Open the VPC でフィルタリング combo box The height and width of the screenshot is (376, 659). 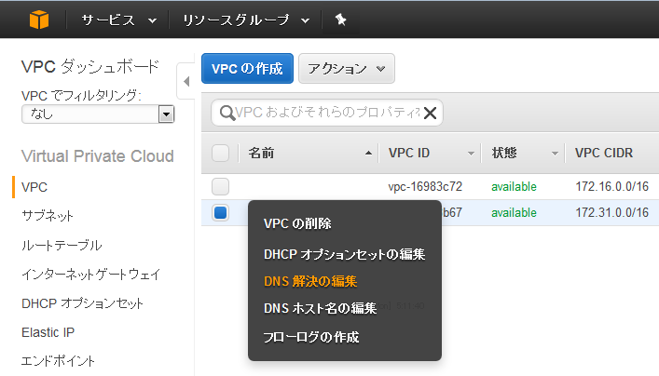[98, 114]
